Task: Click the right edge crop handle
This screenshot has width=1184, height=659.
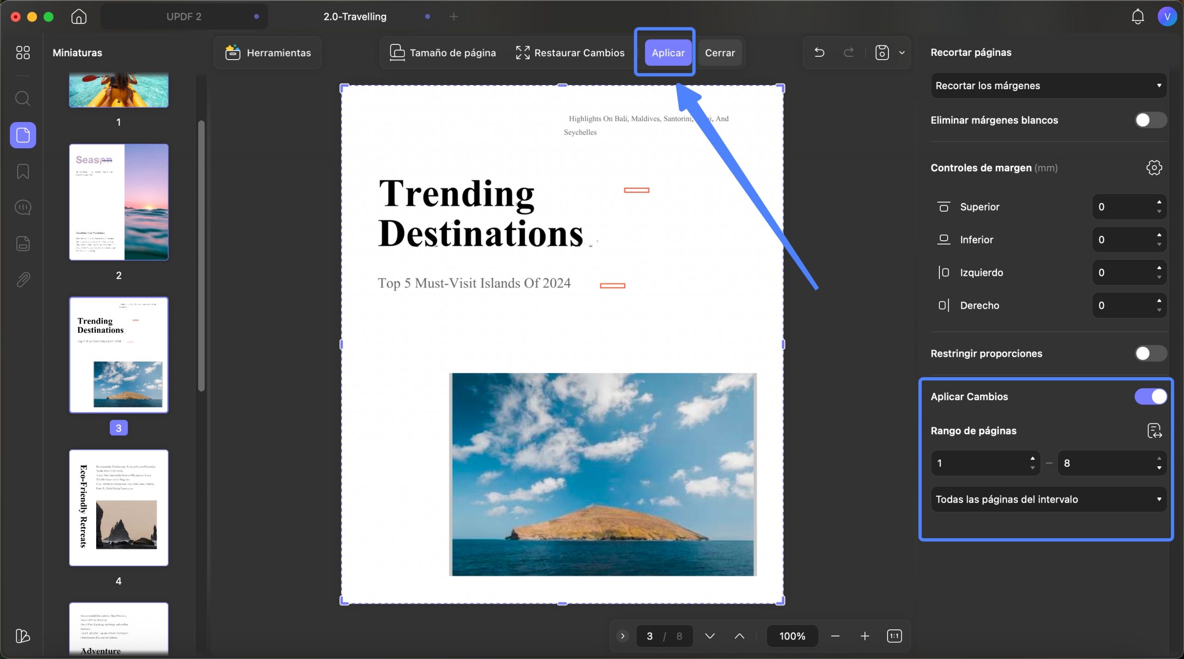Action: [783, 344]
